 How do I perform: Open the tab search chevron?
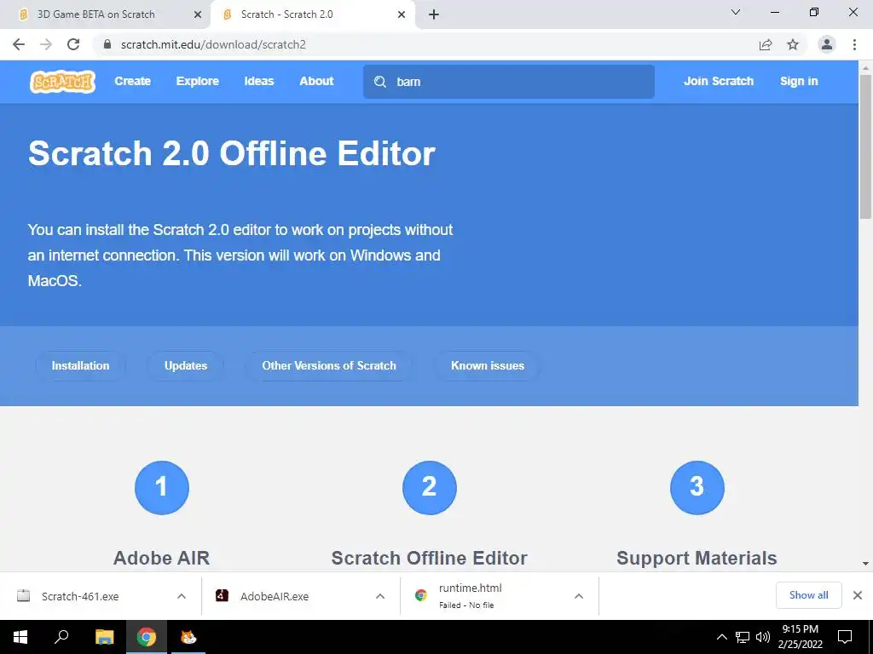[736, 12]
